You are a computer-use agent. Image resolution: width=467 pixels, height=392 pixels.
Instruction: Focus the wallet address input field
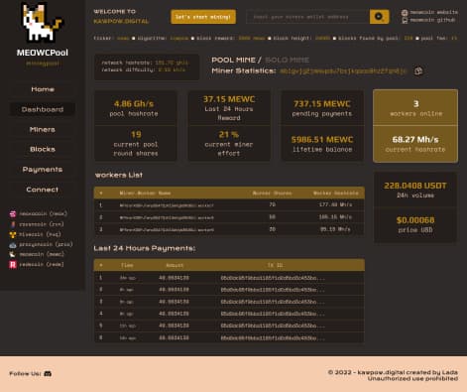[307, 17]
